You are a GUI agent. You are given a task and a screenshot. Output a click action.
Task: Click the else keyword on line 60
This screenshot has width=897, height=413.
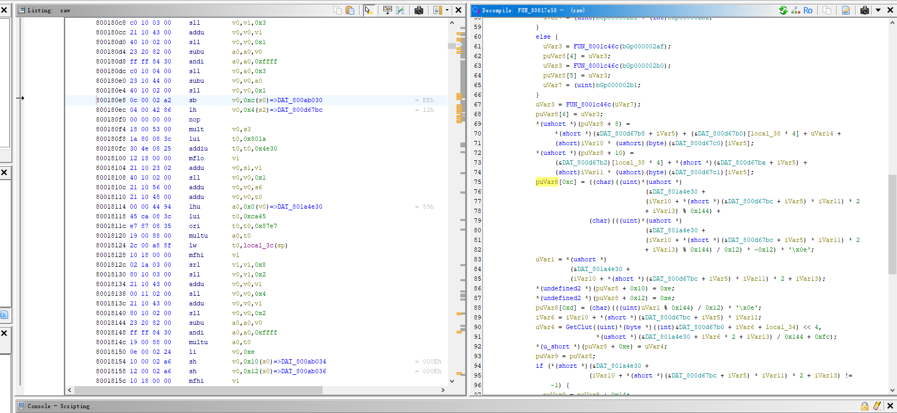pyautogui.click(x=543, y=37)
